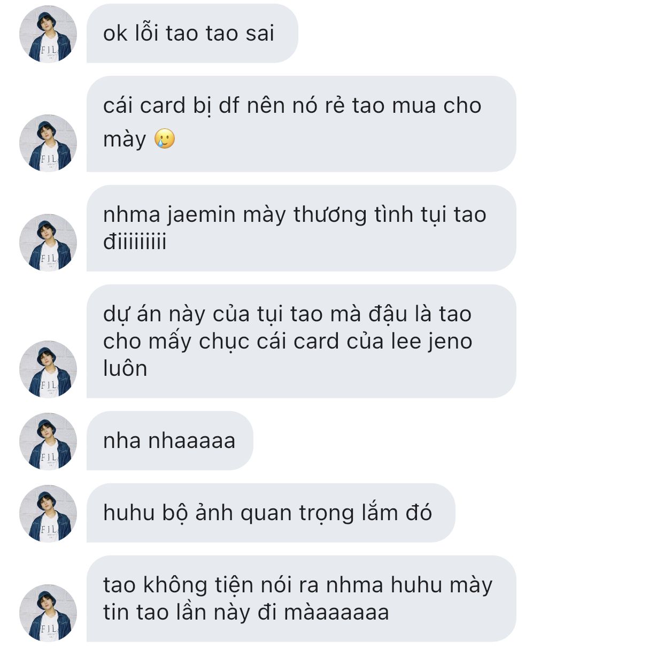Image resolution: width=664 pixels, height=649 pixels.
Task: Click the avatar next to 'nha nhaaaaa'
Action: click(x=48, y=441)
